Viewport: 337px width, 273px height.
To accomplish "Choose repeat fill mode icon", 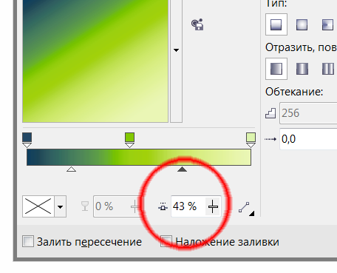I will point(328,69).
